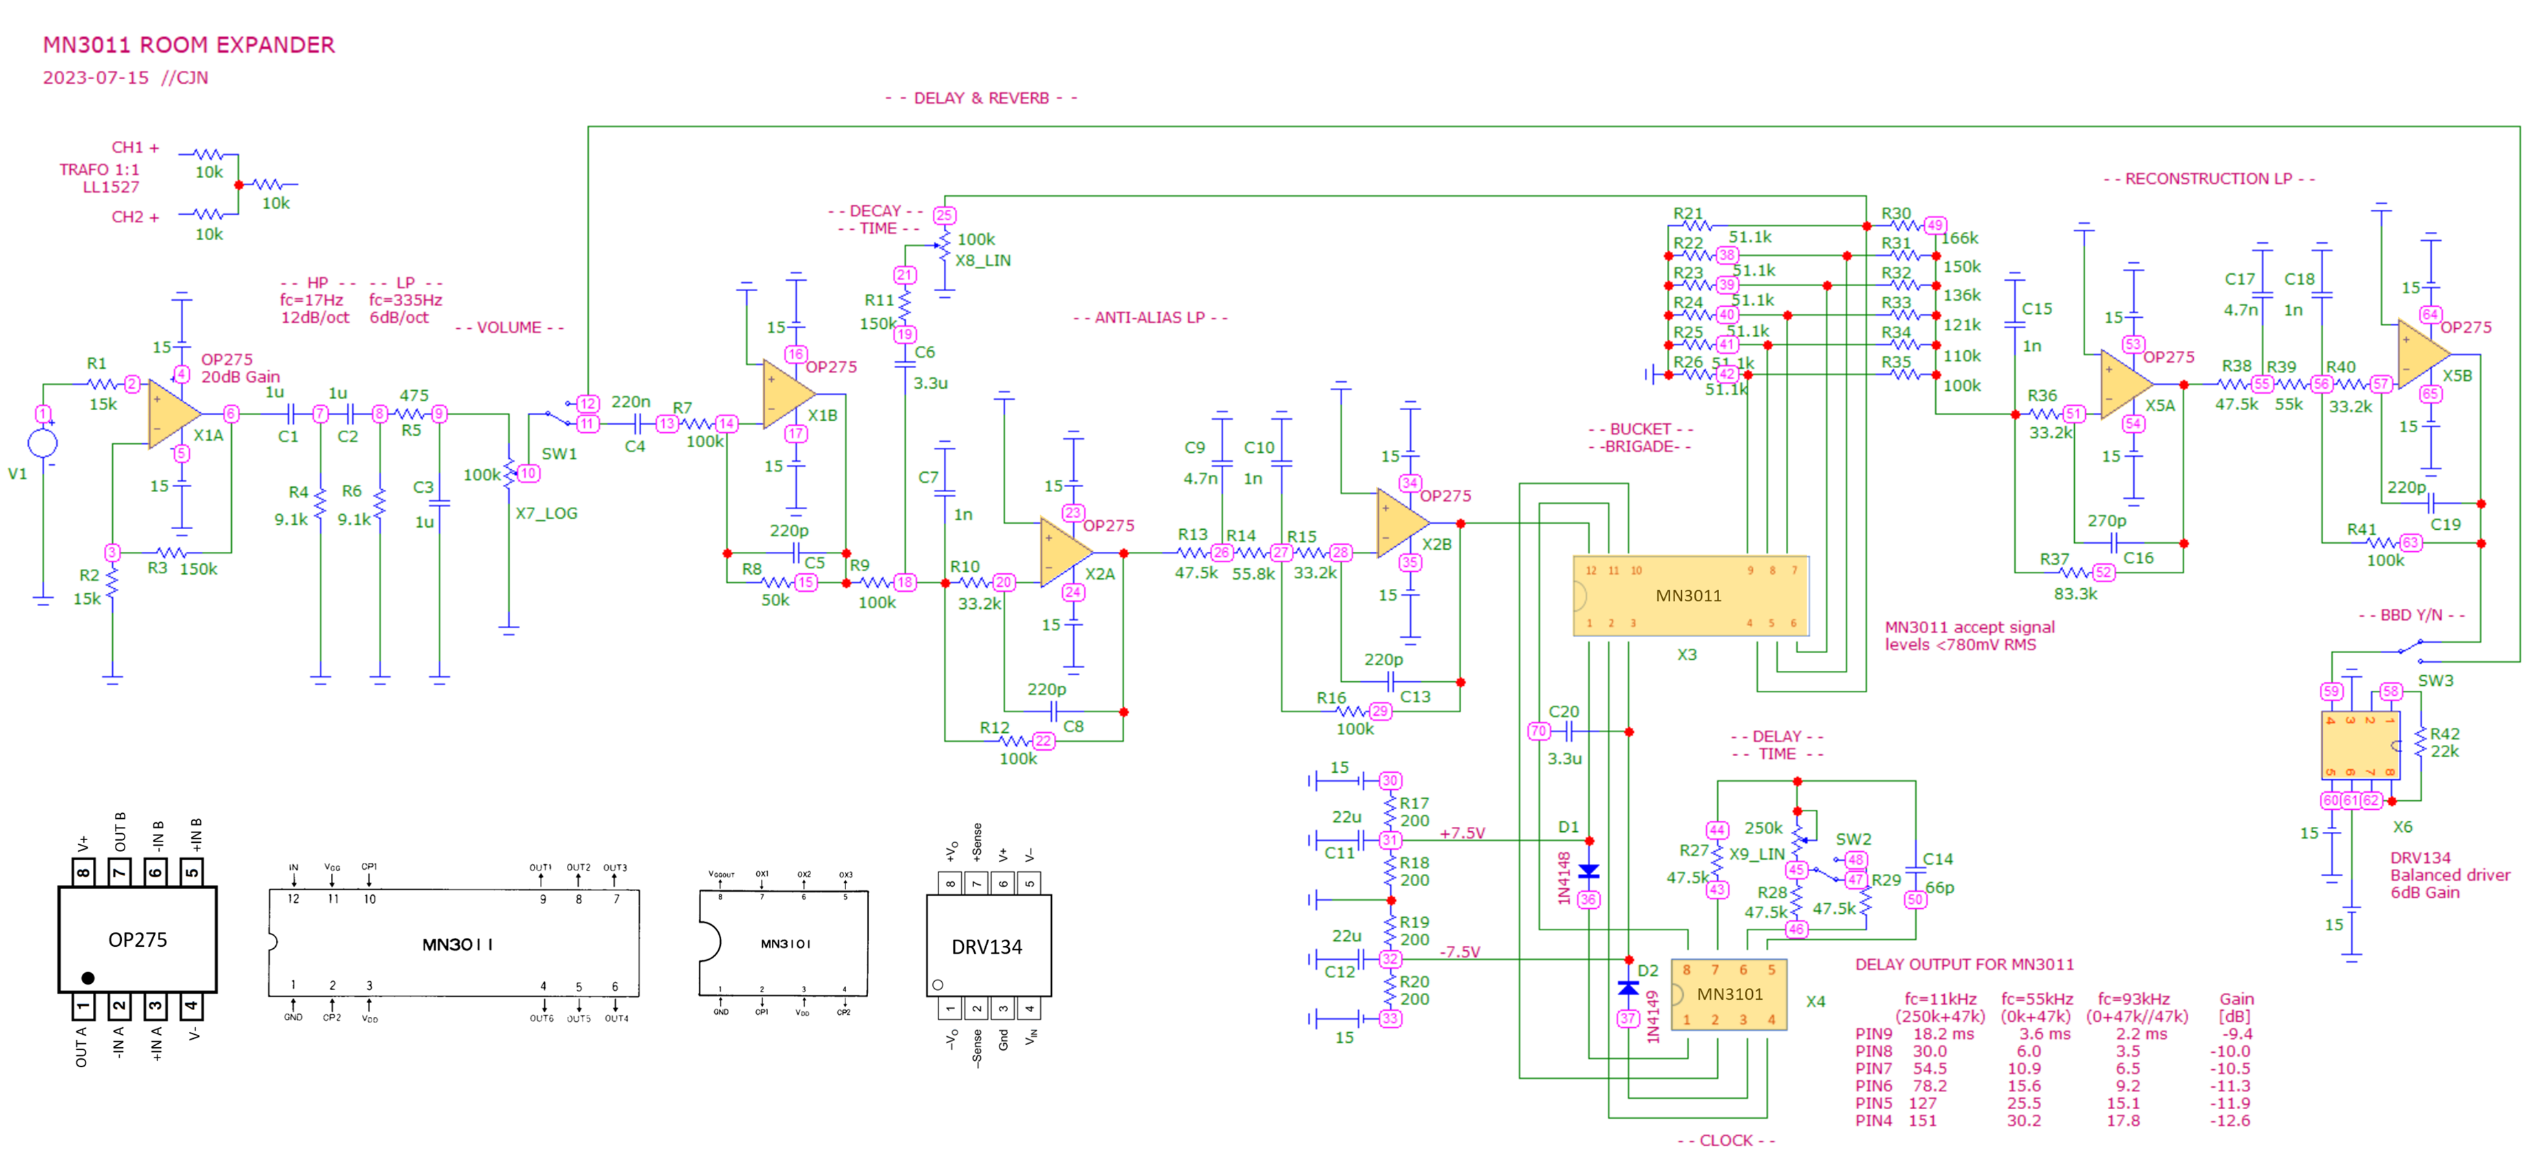This screenshot has width=2533, height=1169.
Task: Select the 'CH2 +' input label
Action: [135, 217]
